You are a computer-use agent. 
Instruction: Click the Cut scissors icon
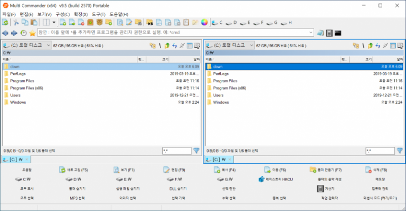16,22
